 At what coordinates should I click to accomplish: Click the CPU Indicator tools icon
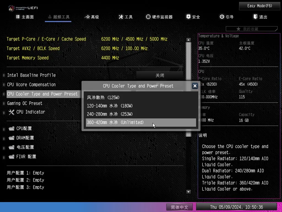coord(12,112)
